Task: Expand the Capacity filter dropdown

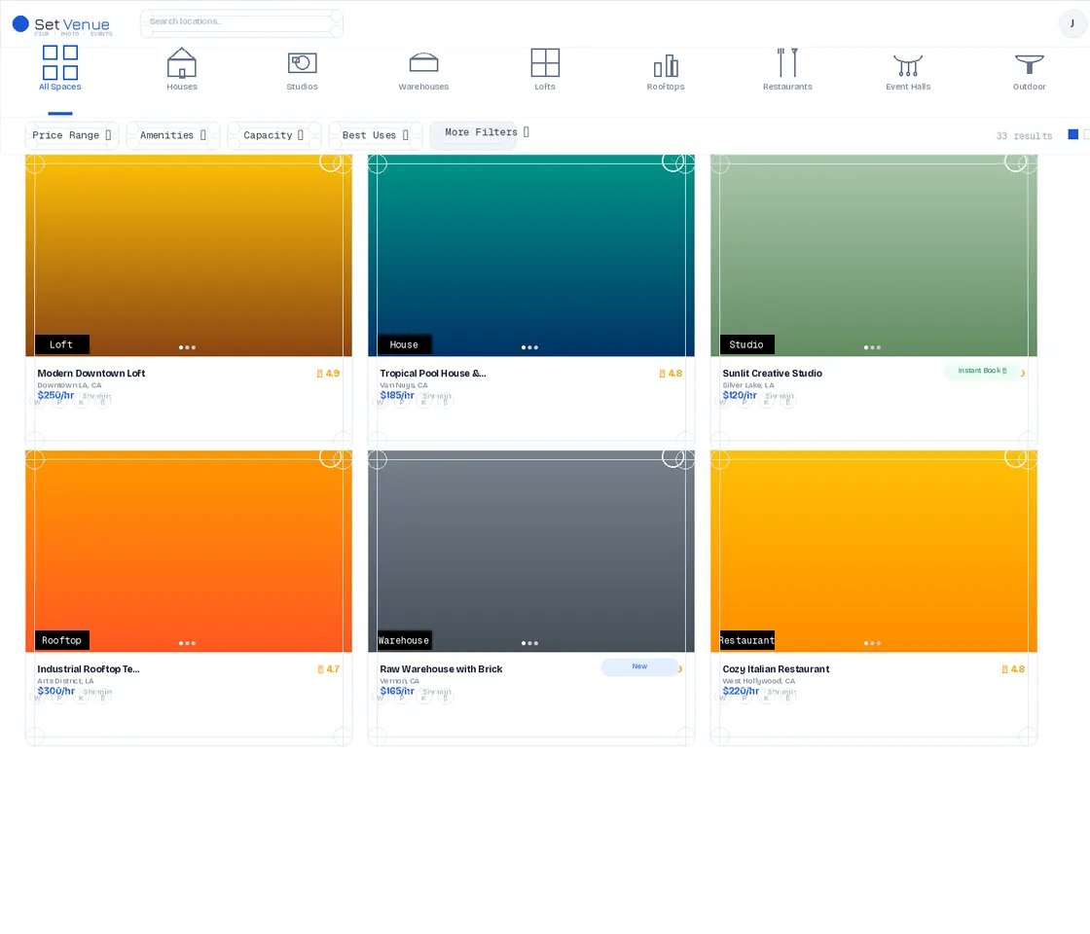Action: click(x=274, y=135)
